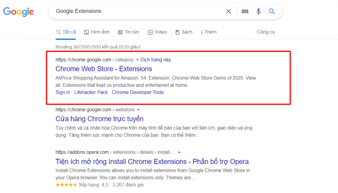
Task: Click the https://chrome.google.com › webstore URL
Action: tap(95, 110)
